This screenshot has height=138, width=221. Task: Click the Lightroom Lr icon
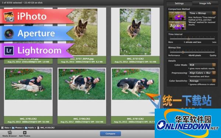coord(9,50)
